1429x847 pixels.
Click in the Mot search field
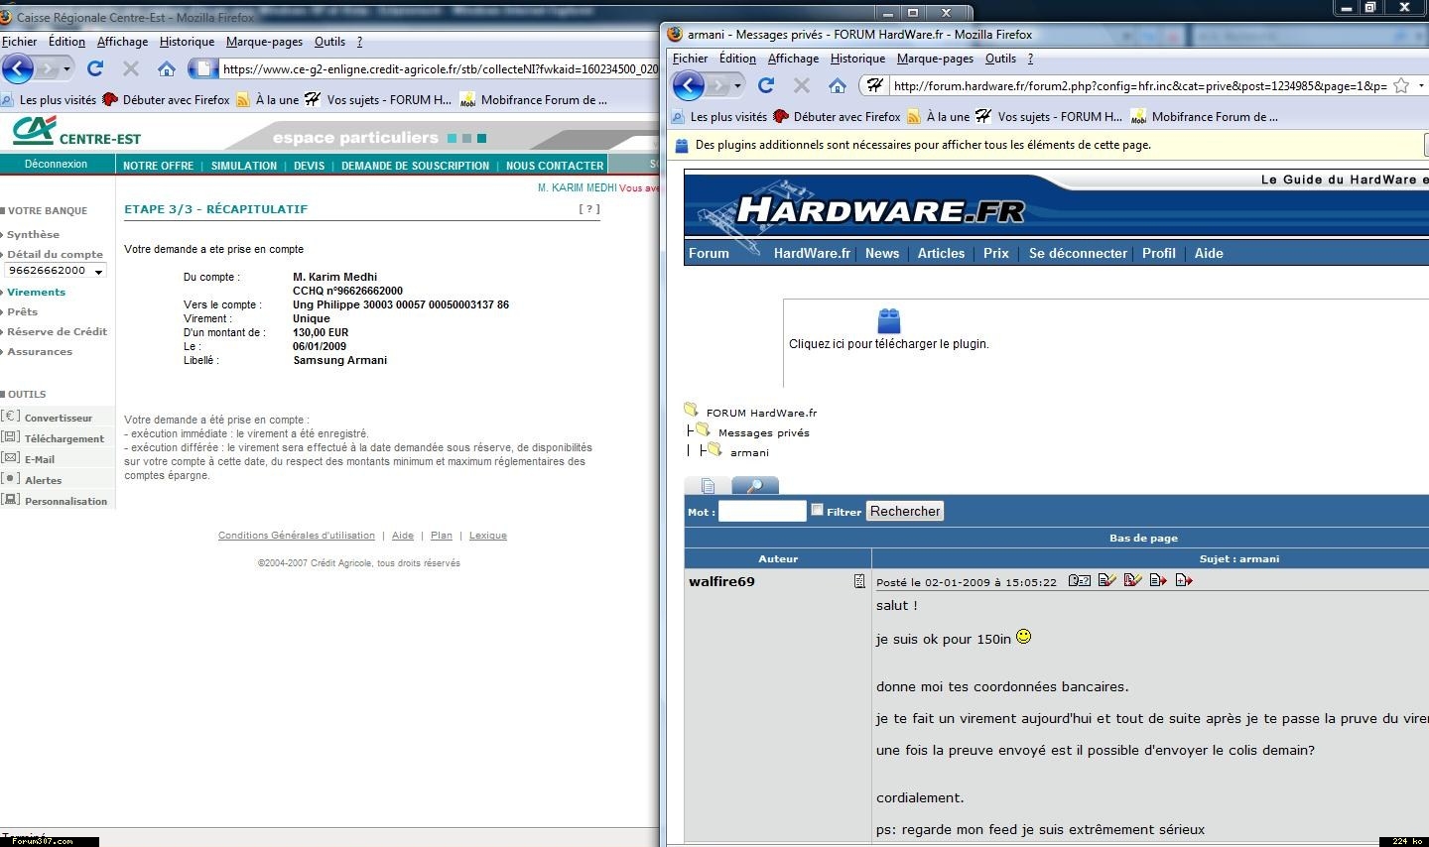pyautogui.click(x=762, y=511)
